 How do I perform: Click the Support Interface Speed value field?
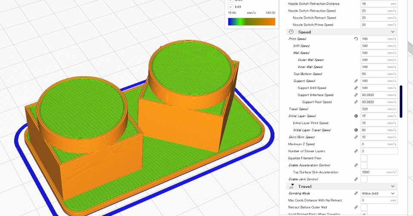pyautogui.click(x=379, y=95)
